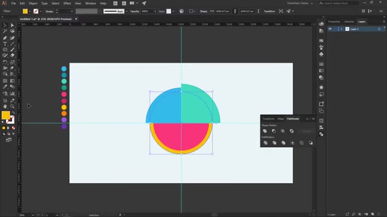
Task: Switch to Gradient fill mode button
Action: (x=8, y=128)
